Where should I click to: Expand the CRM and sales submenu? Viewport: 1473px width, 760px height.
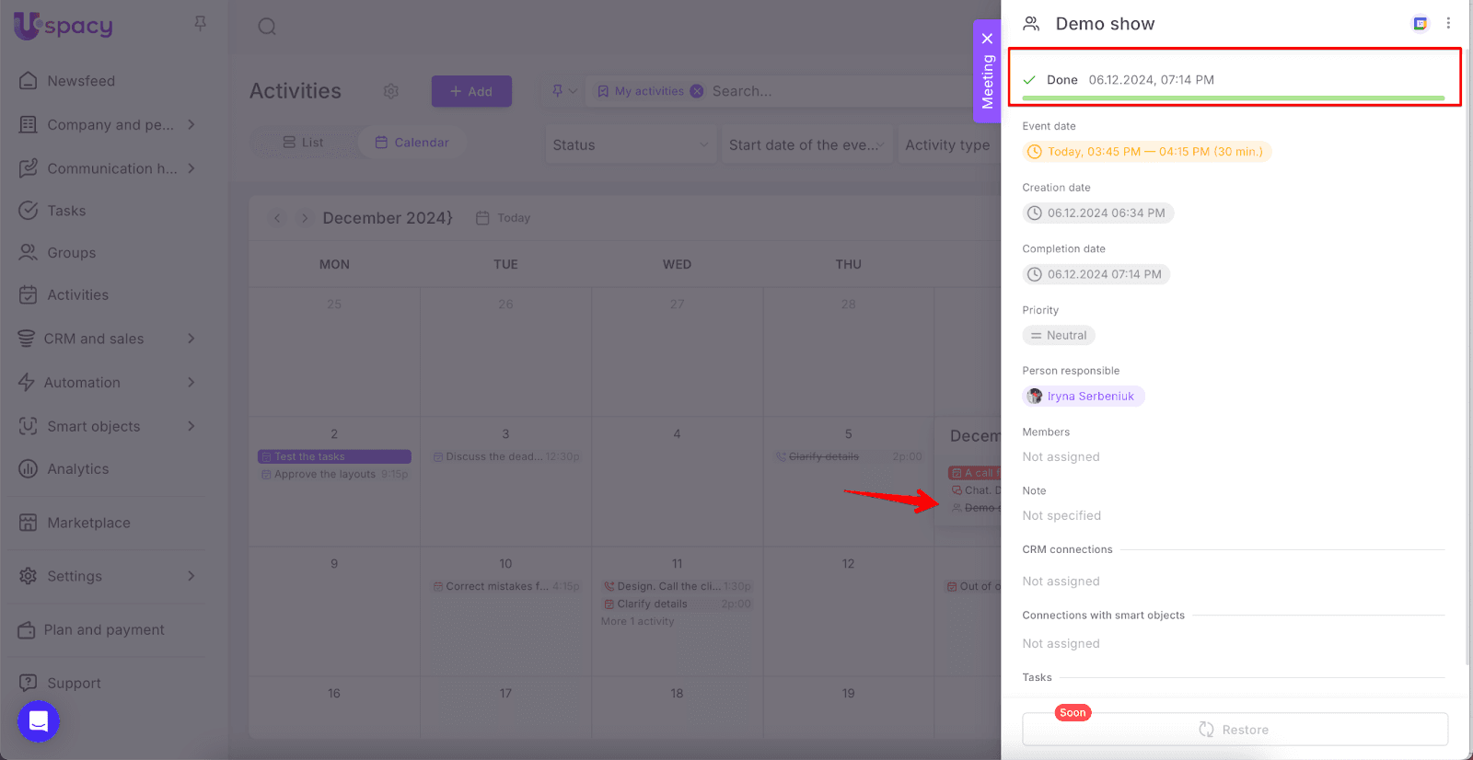coord(191,339)
